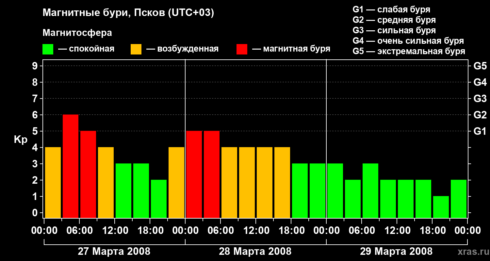Click the '28 Марта 2008' date label
The height and width of the screenshot is (261, 490).
tap(255, 252)
